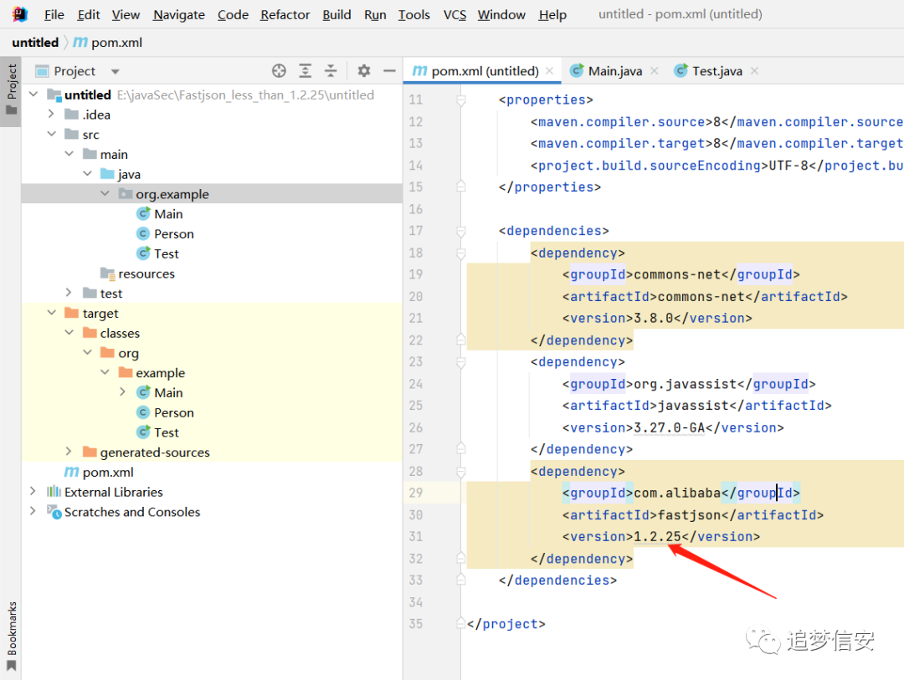Image resolution: width=904 pixels, height=680 pixels.
Task: Open the VCS menu
Action: (x=455, y=14)
